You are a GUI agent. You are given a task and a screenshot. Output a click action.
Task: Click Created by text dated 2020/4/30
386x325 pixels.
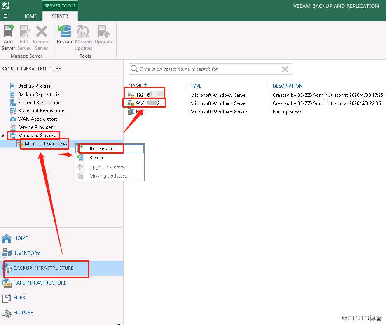(x=328, y=95)
